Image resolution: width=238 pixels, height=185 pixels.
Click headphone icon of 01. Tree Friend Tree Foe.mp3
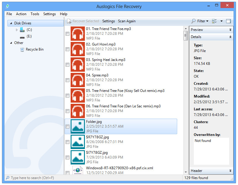(77, 34)
